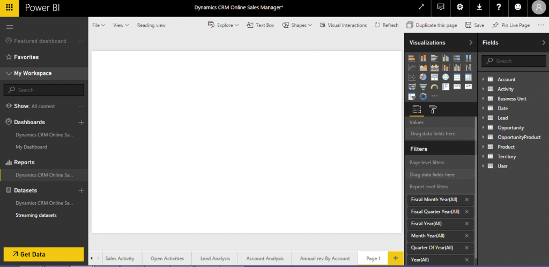The width and height of the screenshot is (549, 267).
Task: Expand the Opportunity table in Fields
Action: [x=483, y=127]
